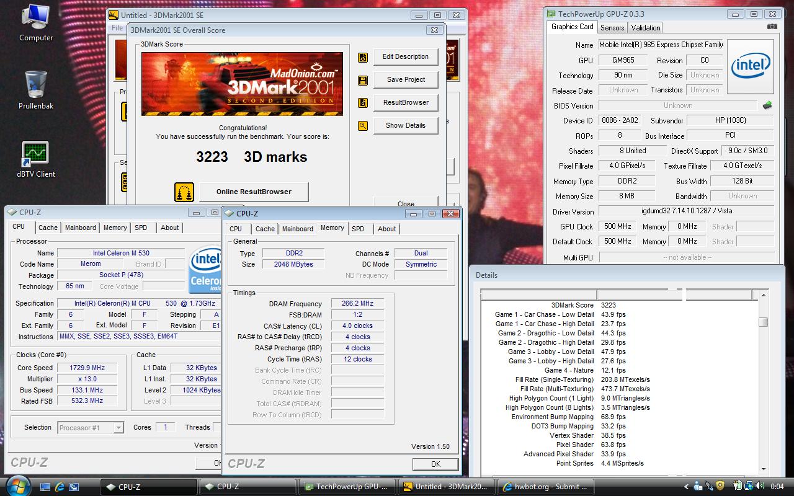Viewport: 794px width, 496px height.
Task: Click the 3DMark2001 Second Edition banner image
Action: (242, 84)
